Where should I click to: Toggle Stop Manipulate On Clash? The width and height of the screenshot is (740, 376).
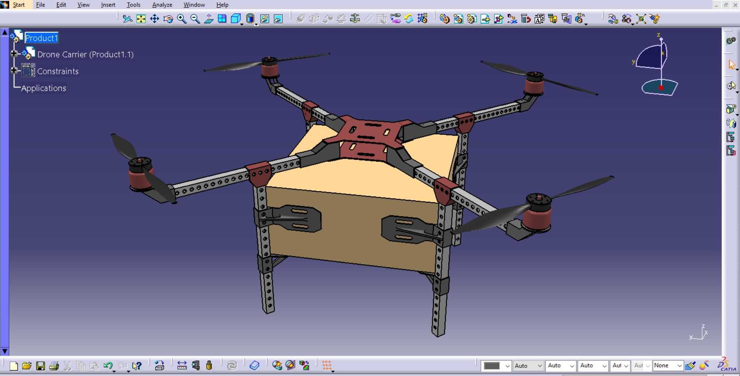tap(655, 18)
